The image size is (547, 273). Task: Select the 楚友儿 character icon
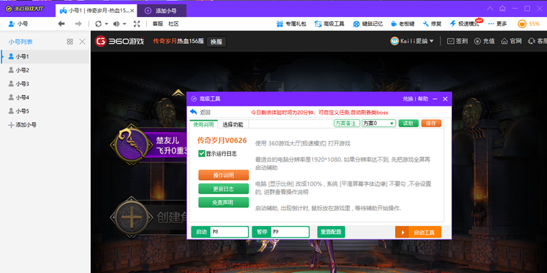(131, 145)
